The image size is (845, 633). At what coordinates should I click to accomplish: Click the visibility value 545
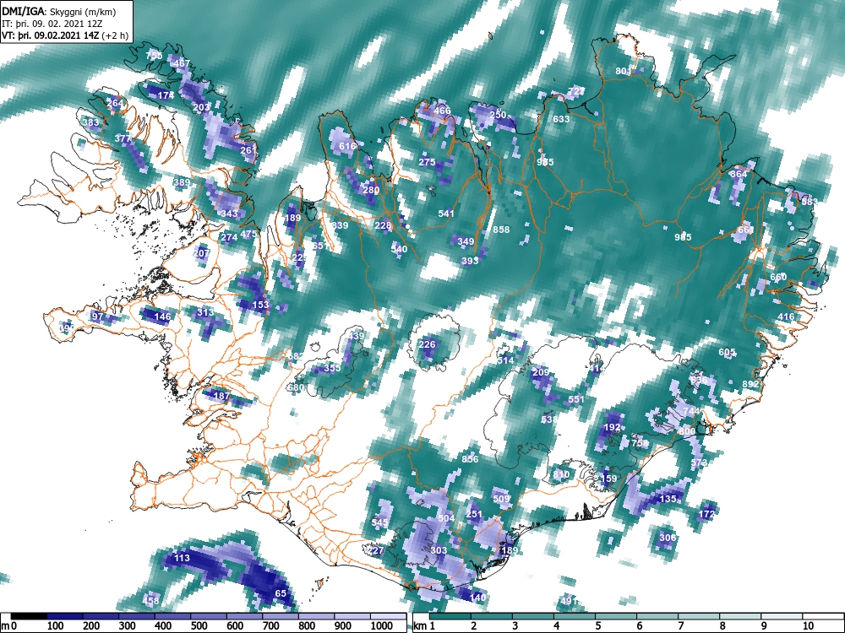(x=379, y=522)
